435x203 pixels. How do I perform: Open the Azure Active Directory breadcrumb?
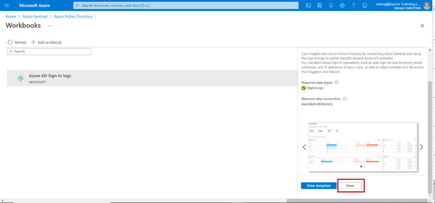tap(73, 16)
